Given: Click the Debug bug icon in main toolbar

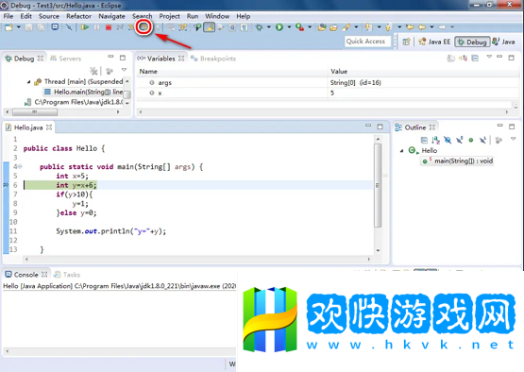Looking at the screenshot, I should (x=259, y=27).
